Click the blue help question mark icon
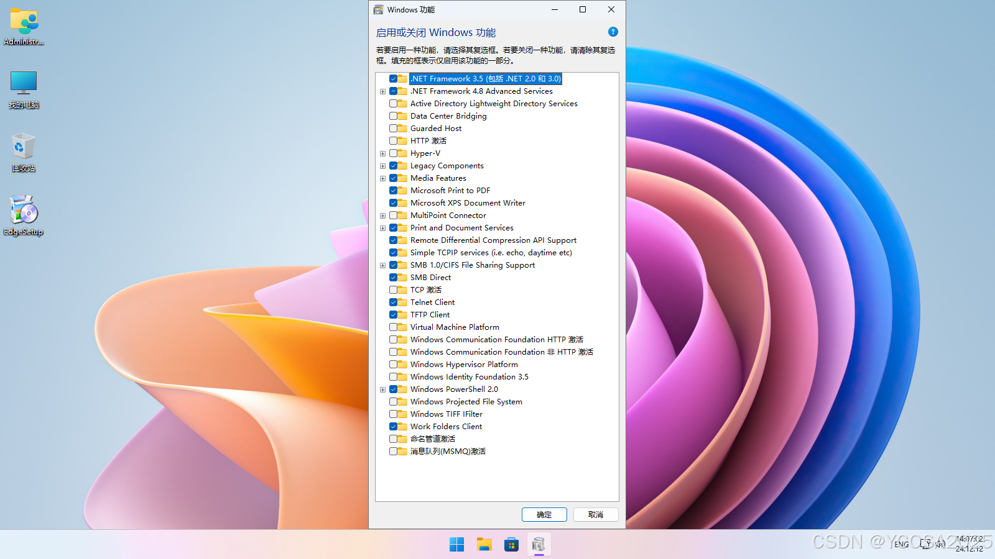Image resolution: width=995 pixels, height=559 pixels. [x=613, y=32]
